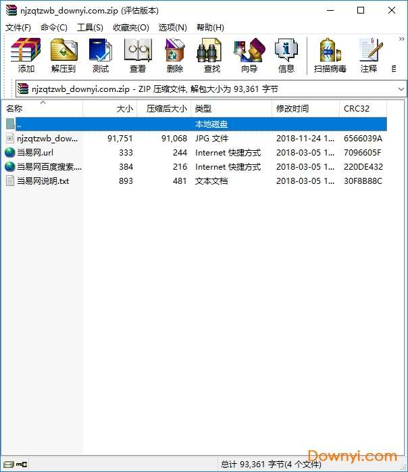The height and width of the screenshot is (472, 408).
Task: Start 扫描病毒 (virus scan) tool
Action: click(x=330, y=55)
